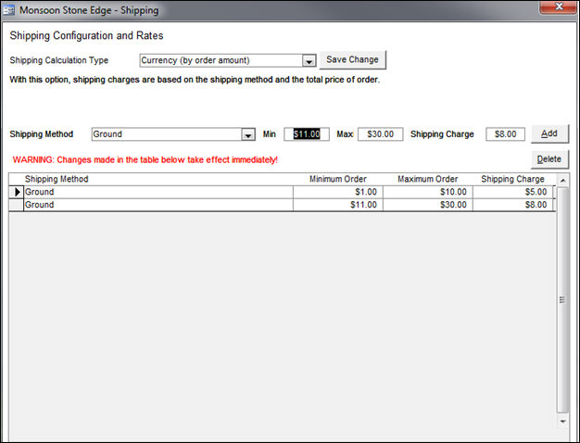This screenshot has height=443, width=580.
Task: Select the row selector of second Ground row
Action: click(17, 205)
